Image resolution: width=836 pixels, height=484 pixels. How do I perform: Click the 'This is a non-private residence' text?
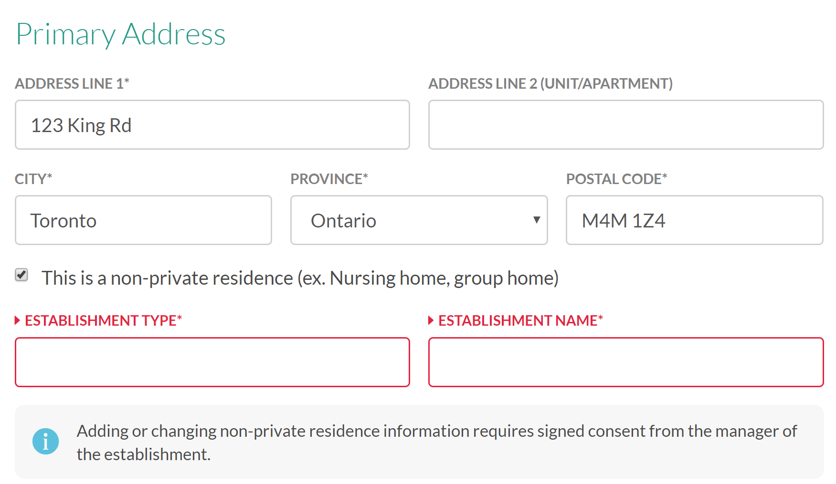click(300, 278)
